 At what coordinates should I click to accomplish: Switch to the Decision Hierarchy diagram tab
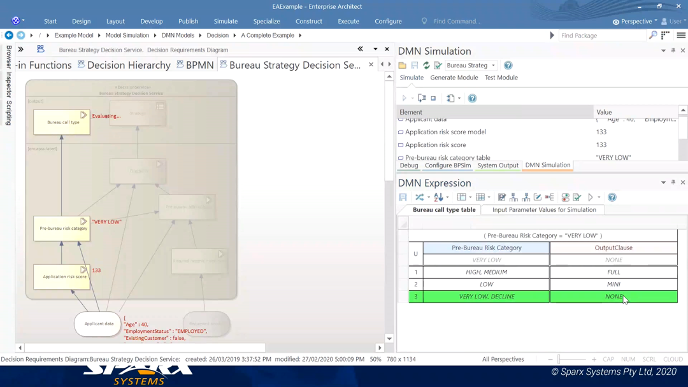tap(124, 65)
